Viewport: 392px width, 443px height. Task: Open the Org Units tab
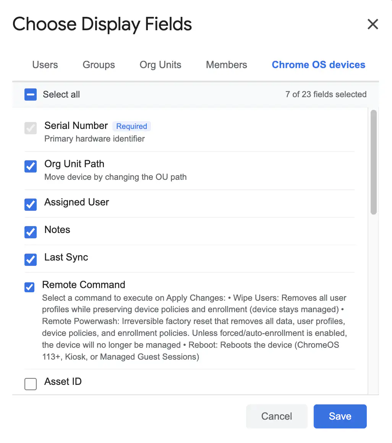click(x=160, y=65)
